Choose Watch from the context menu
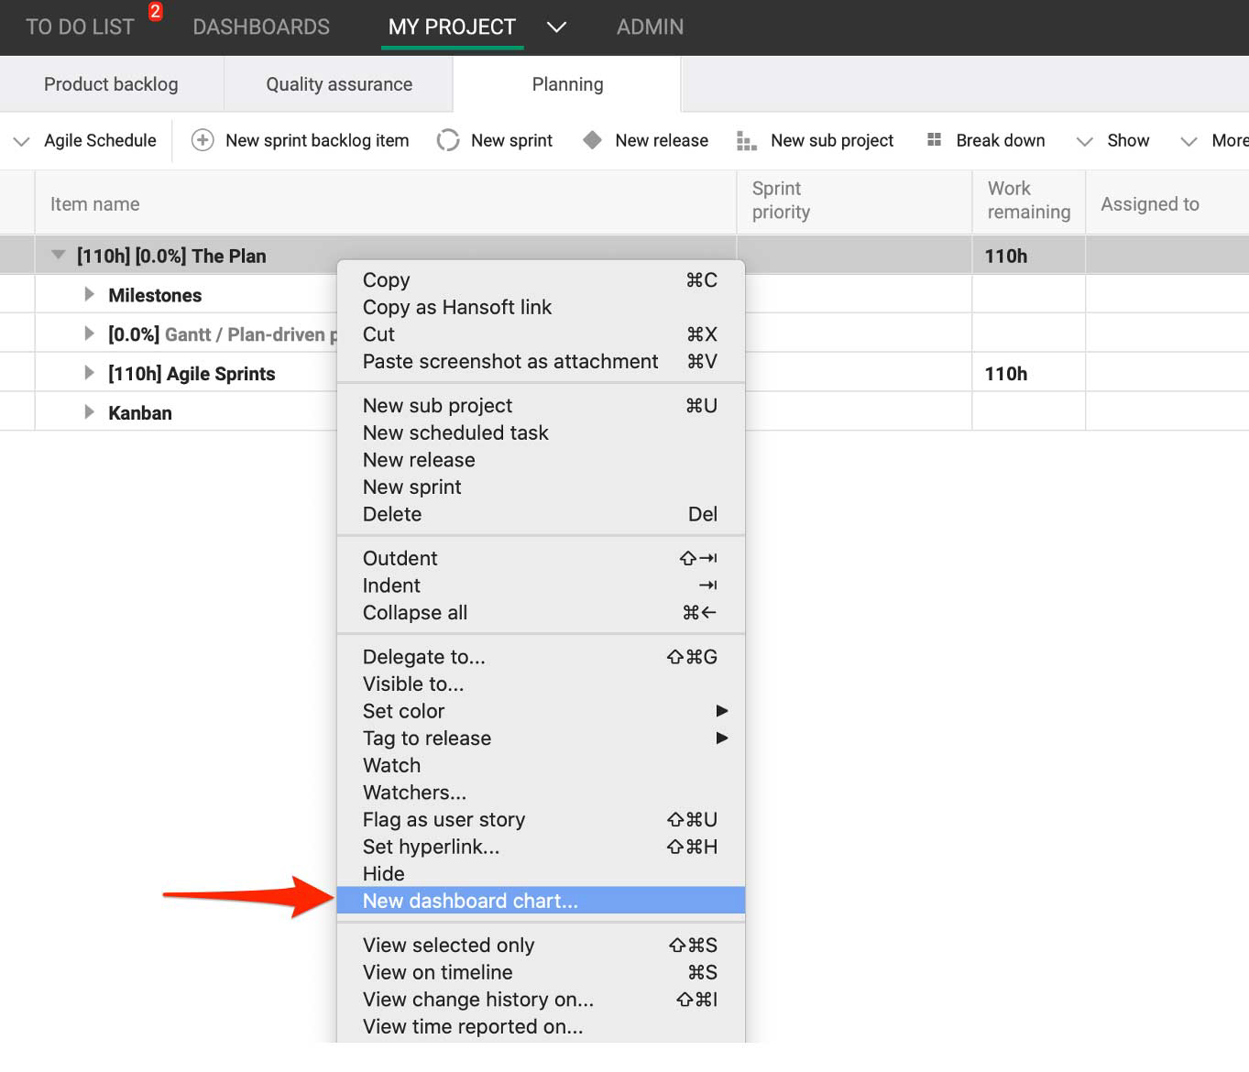Image resolution: width=1249 pixels, height=1072 pixels. [x=541, y=766]
